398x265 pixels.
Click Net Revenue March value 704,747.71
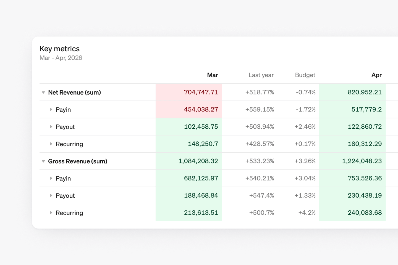[189, 92]
